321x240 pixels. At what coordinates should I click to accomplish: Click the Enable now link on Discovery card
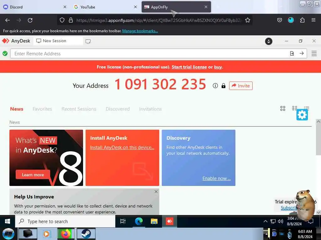[217, 178]
